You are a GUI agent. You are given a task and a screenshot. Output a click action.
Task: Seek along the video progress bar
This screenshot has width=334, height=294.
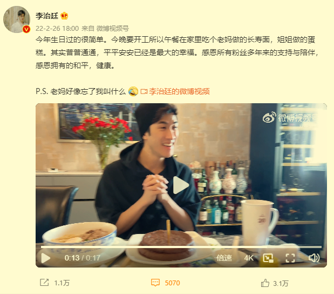[x=181, y=247]
